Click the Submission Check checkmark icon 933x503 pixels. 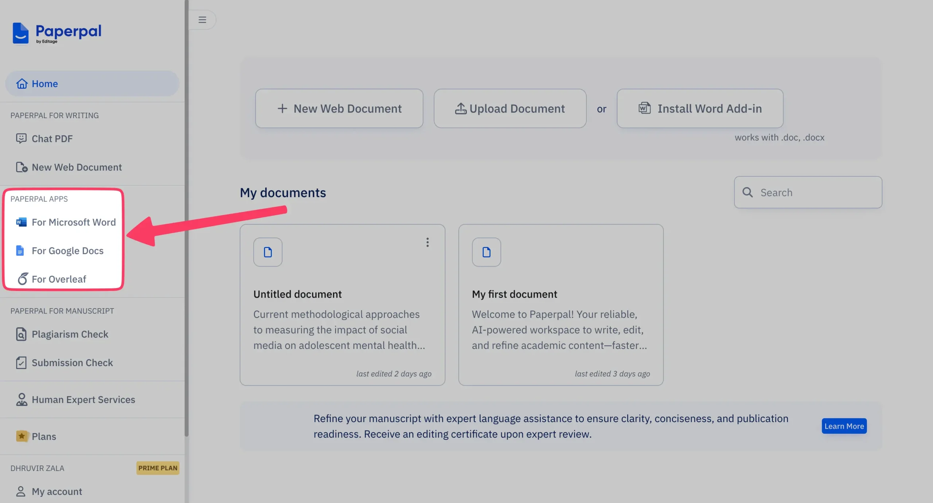(22, 363)
